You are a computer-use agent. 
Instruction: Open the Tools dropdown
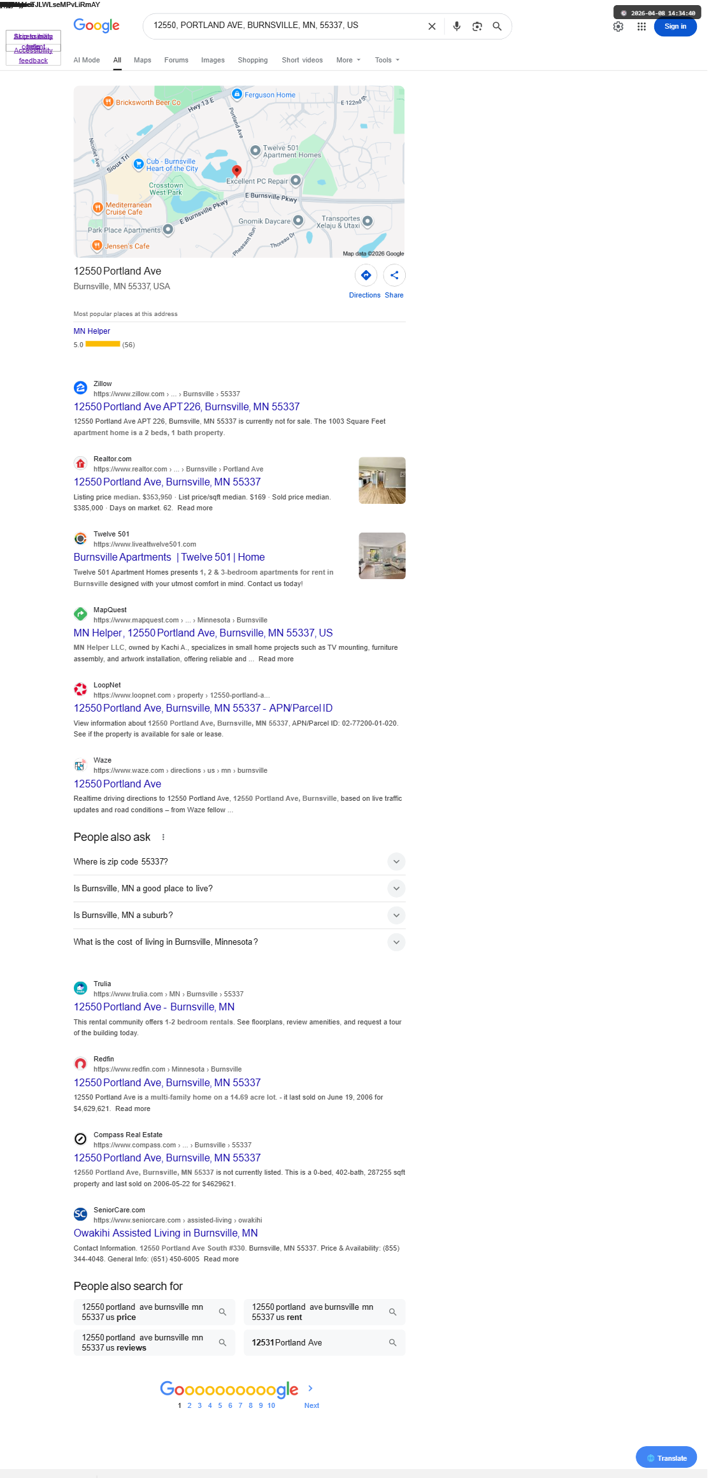(x=387, y=60)
